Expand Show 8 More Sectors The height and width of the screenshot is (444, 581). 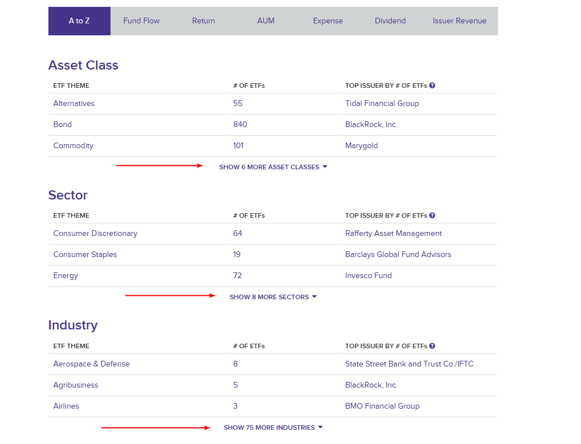point(273,298)
